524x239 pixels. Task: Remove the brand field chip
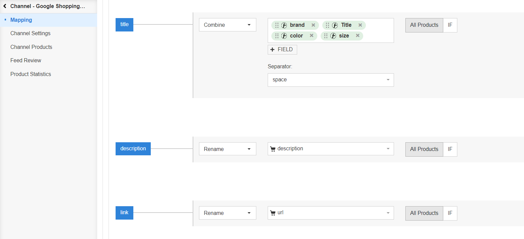click(x=313, y=25)
